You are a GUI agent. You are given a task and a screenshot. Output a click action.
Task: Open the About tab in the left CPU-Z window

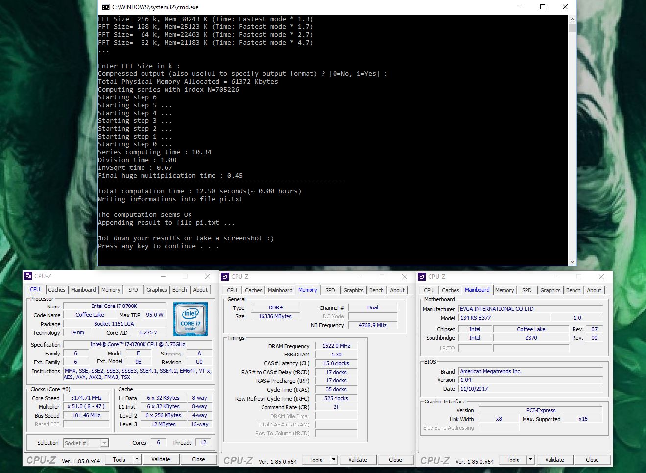200,290
